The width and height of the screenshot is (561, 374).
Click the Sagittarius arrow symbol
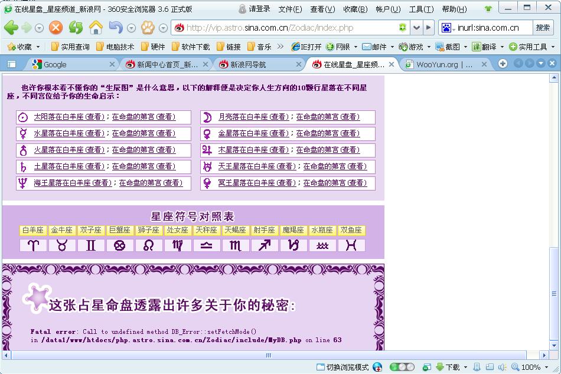click(265, 245)
